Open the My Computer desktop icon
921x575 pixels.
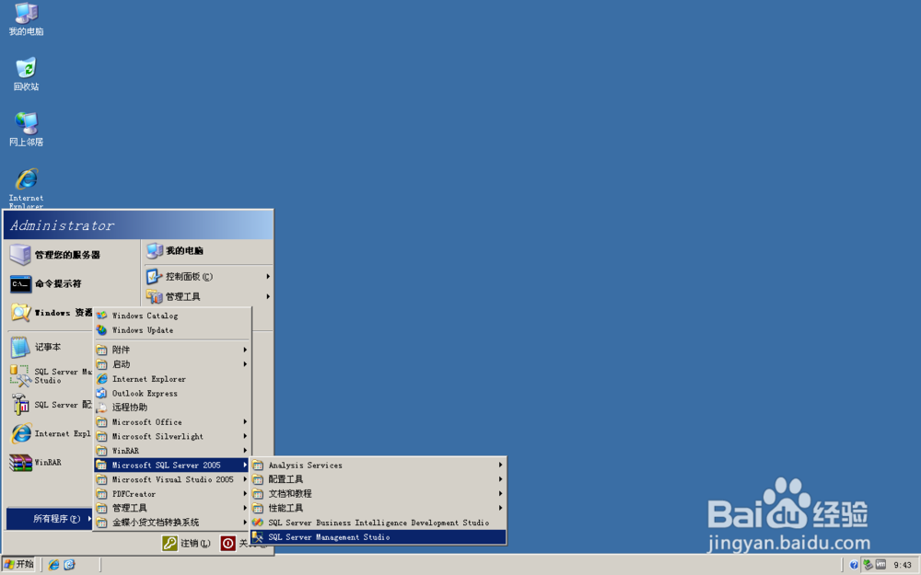pyautogui.click(x=26, y=19)
